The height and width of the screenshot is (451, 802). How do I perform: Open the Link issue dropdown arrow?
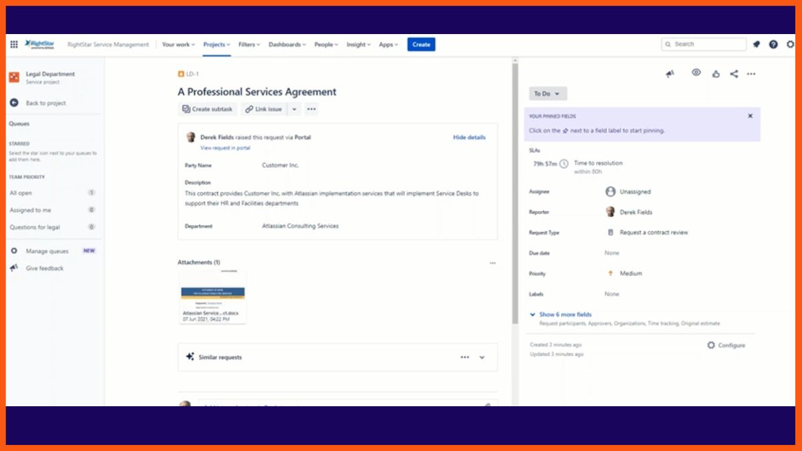click(x=294, y=109)
